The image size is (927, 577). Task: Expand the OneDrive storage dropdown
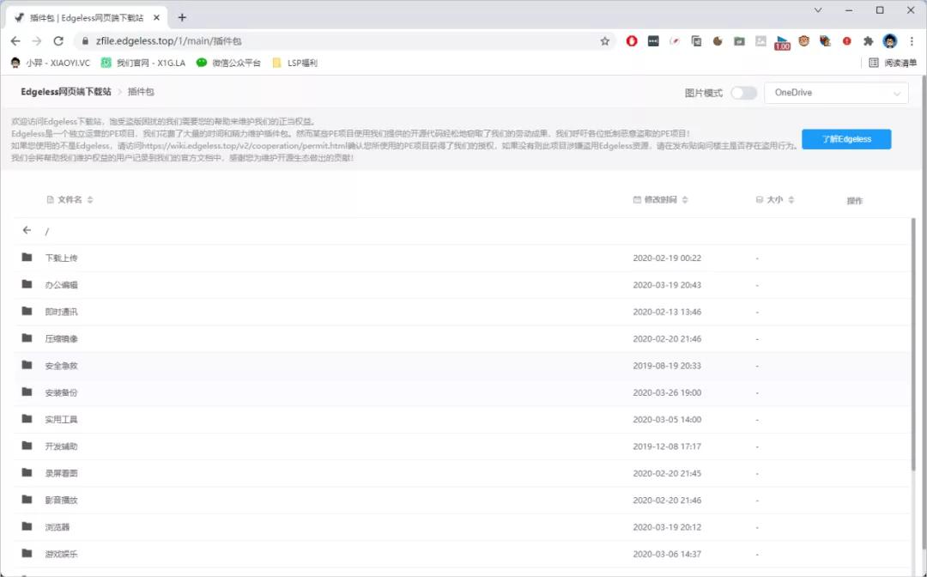[x=835, y=93]
